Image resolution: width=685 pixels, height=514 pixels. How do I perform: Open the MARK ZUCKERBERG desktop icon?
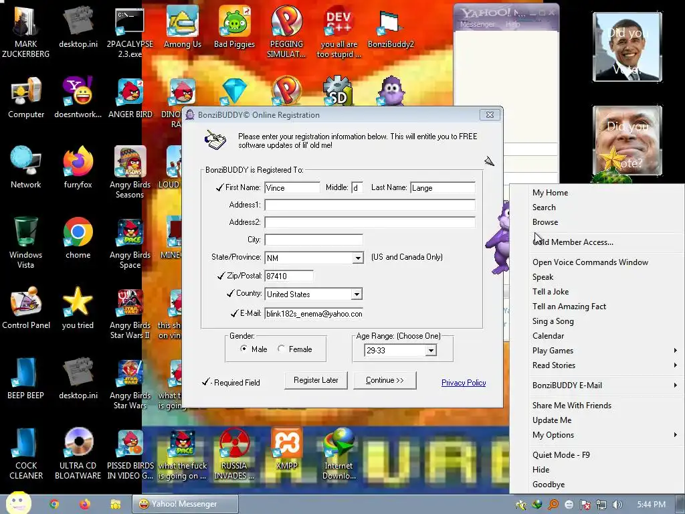25,31
